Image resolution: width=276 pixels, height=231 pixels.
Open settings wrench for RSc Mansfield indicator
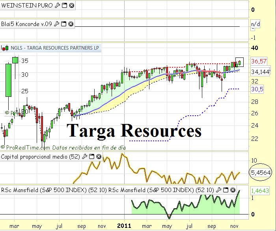(x=218, y=190)
